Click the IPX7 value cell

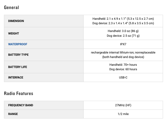(123, 44)
